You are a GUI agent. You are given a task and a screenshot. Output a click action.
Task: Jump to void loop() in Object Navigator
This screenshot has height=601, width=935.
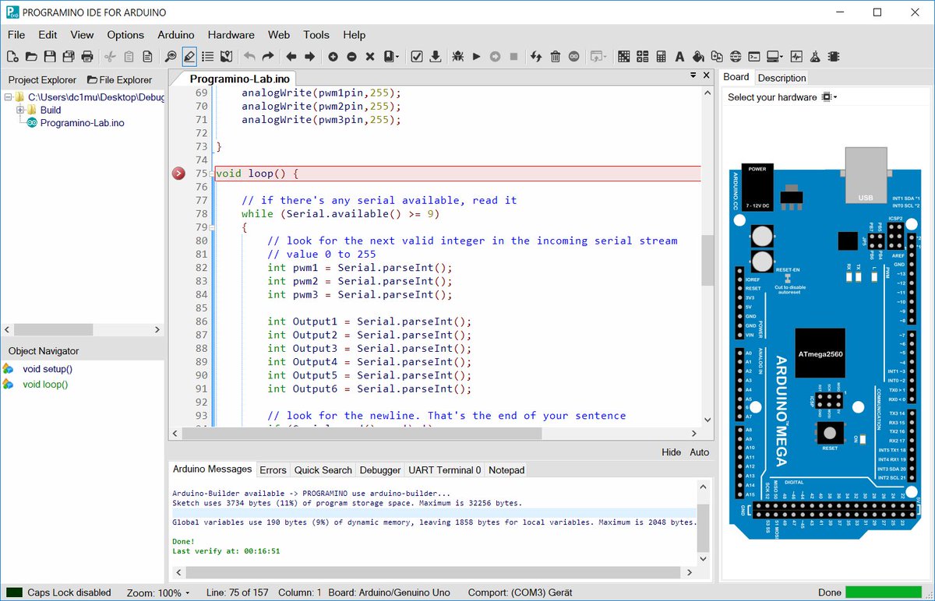point(45,384)
